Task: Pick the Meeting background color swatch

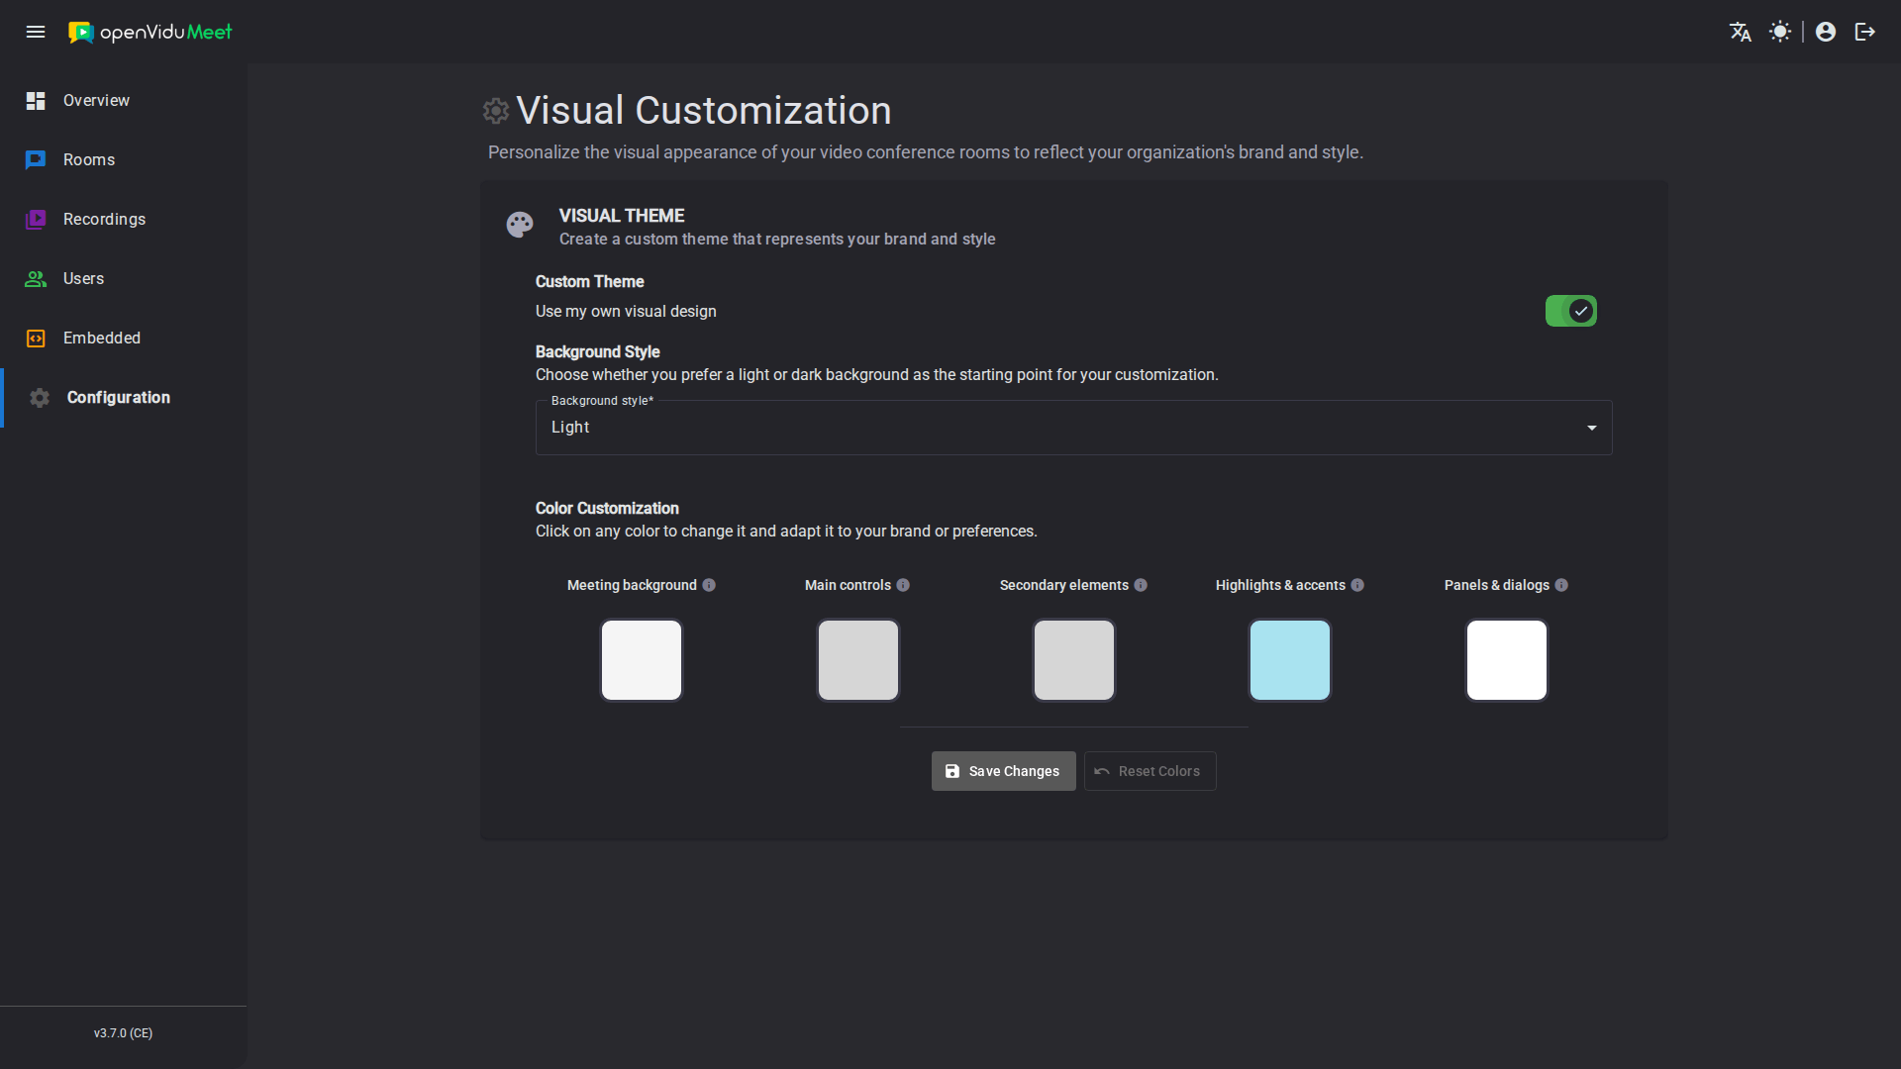Action: (x=642, y=660)
